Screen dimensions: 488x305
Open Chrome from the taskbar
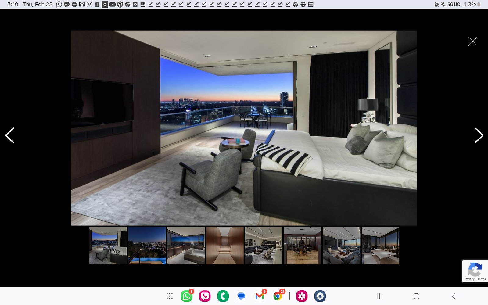pyautogui.click(x=278, y=296)
